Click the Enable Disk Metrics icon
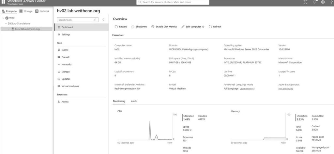Screen dimensions: 334x154 tap(153, 27)
